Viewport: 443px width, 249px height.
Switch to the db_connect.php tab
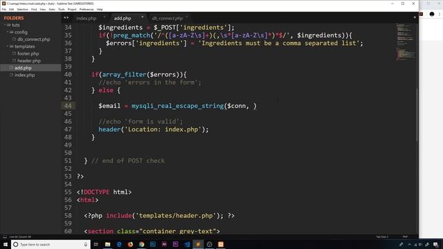pos(168,19)
